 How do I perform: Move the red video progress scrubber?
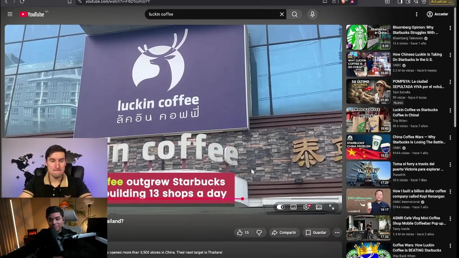coord(242,199)
